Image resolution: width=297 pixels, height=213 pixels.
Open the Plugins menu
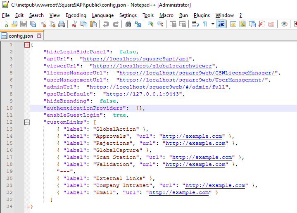pyautogui.click(x=202, y=15)
